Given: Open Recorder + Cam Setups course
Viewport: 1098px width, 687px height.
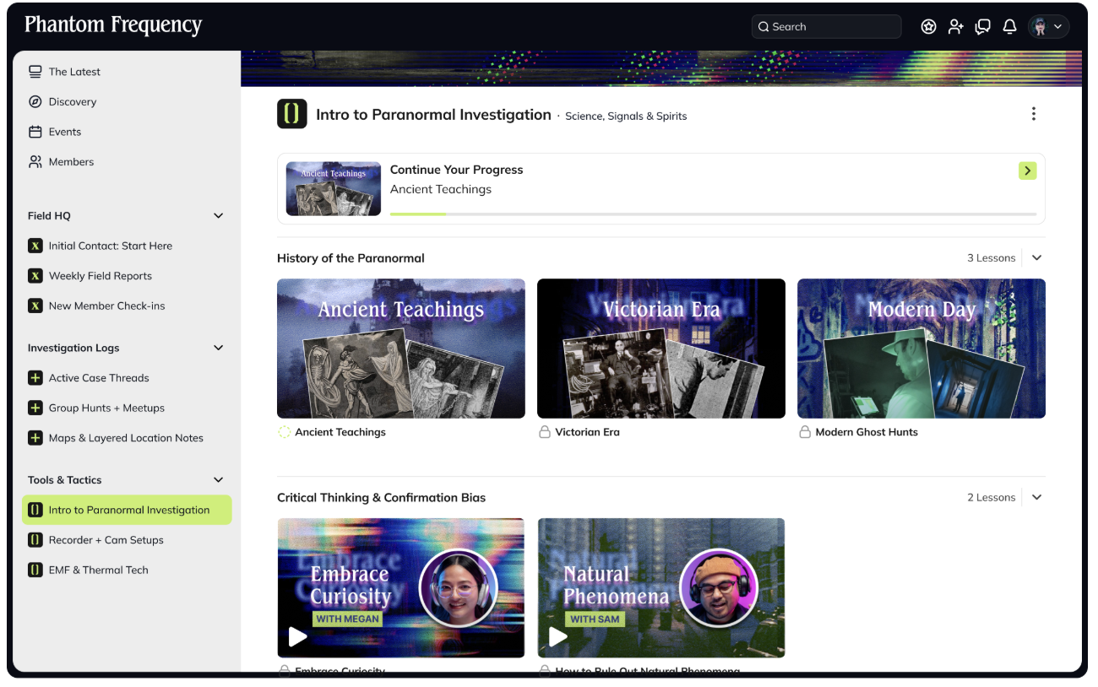Looking at the screenshot, I should pos(106,540).
